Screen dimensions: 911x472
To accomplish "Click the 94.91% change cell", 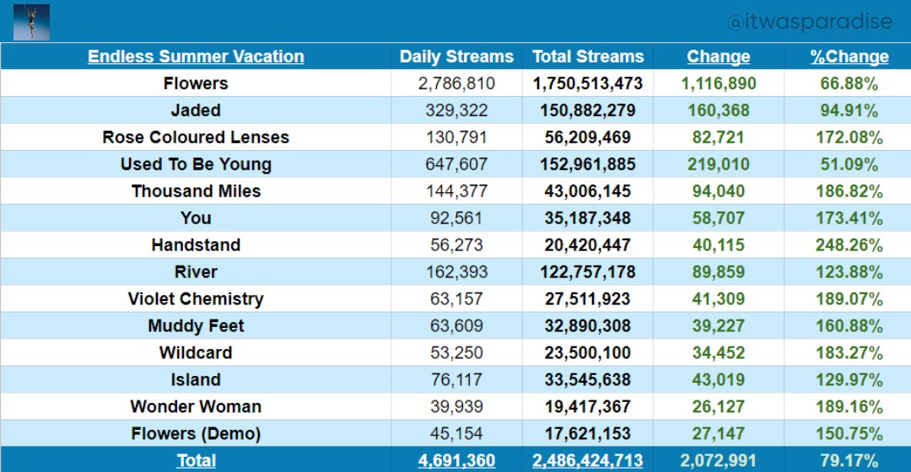I will click(x=849, y=110).
